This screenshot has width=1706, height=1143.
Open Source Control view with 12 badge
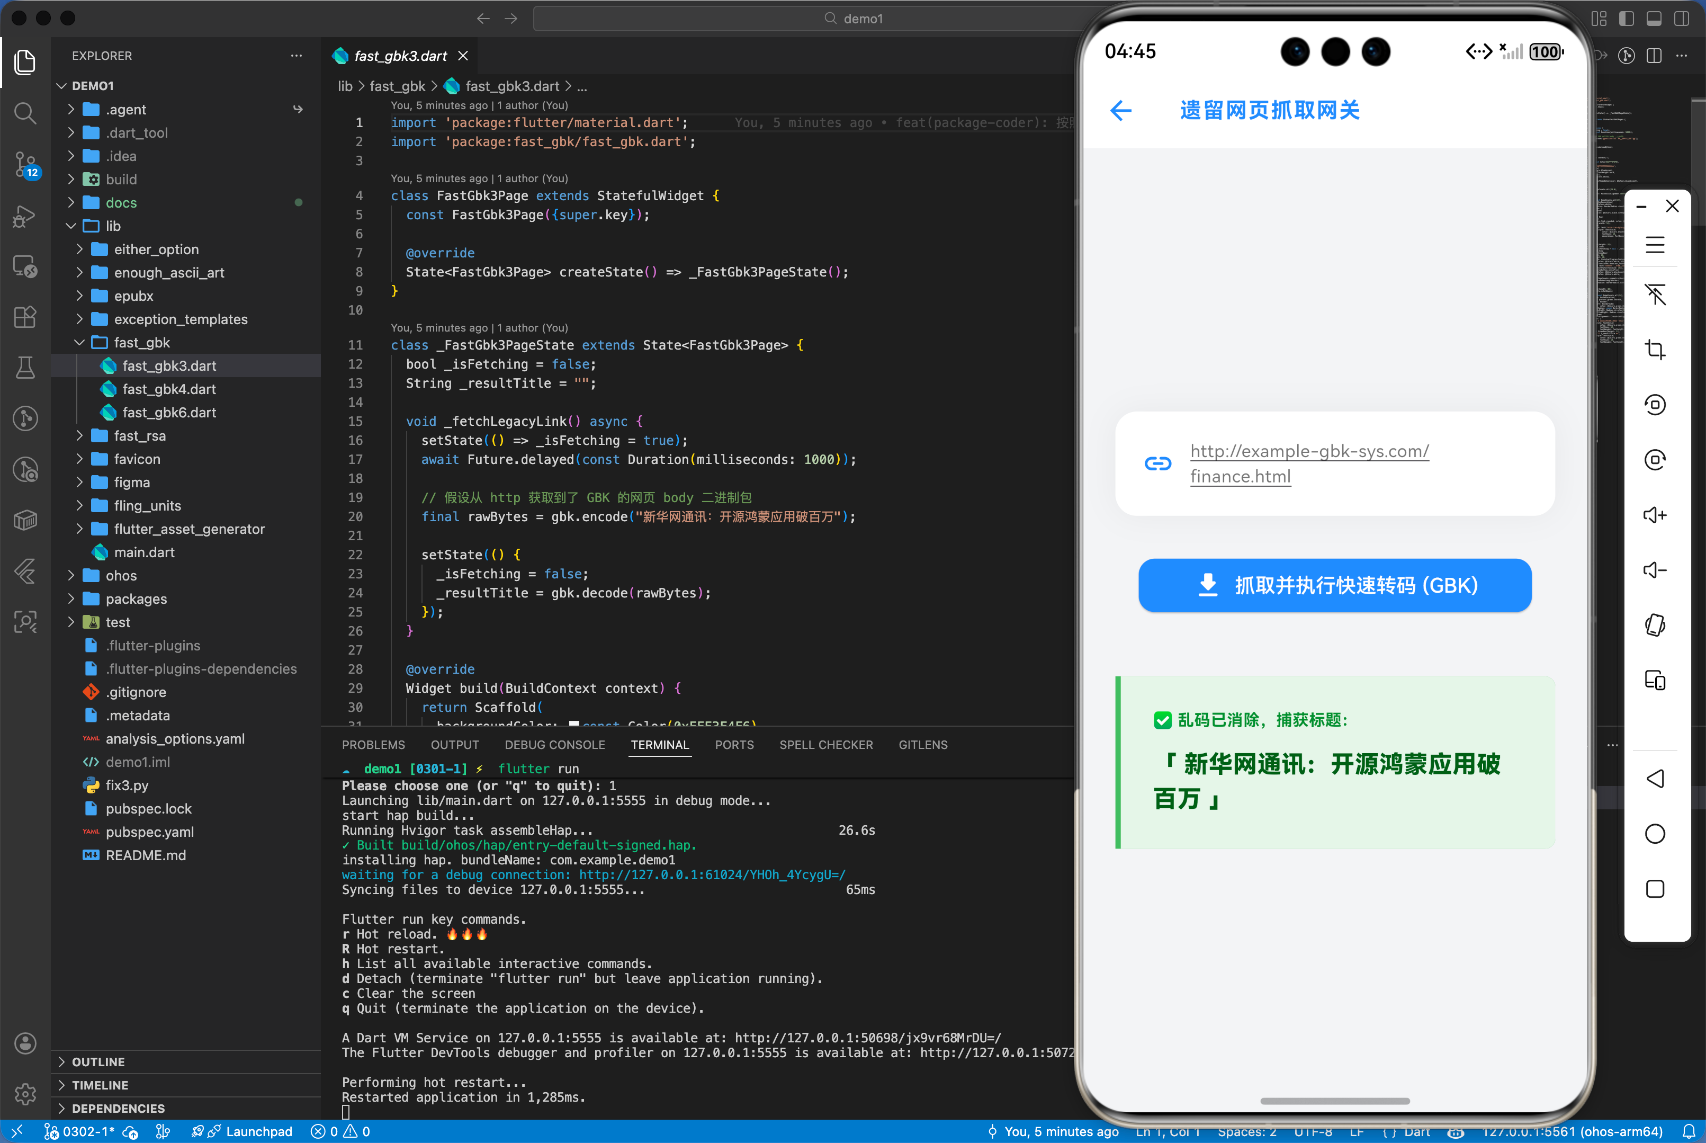(25, 164)
